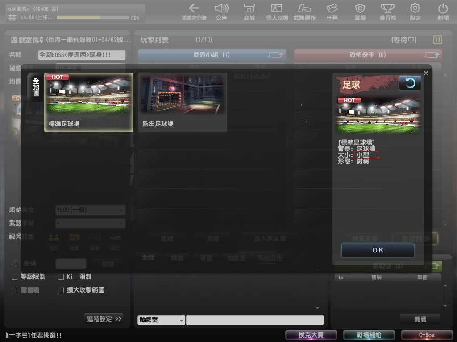Enable the Kill限制 checkbox

(x=62, y=277)
